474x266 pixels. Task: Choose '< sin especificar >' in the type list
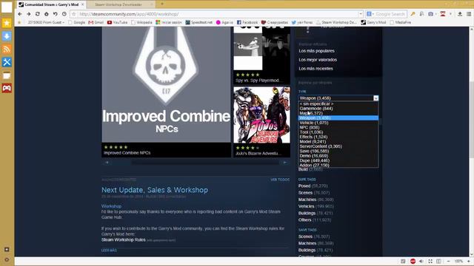pyautogui.click(x=338, y=103)
